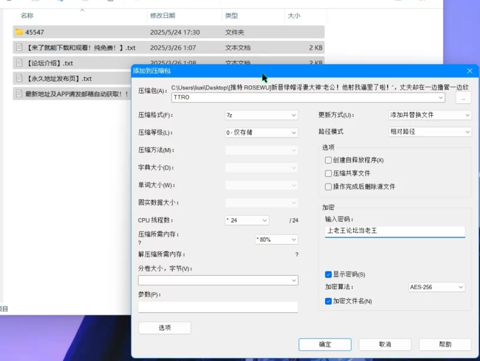
Task: Sort by the 名称 column header
Action: point(27,16)
